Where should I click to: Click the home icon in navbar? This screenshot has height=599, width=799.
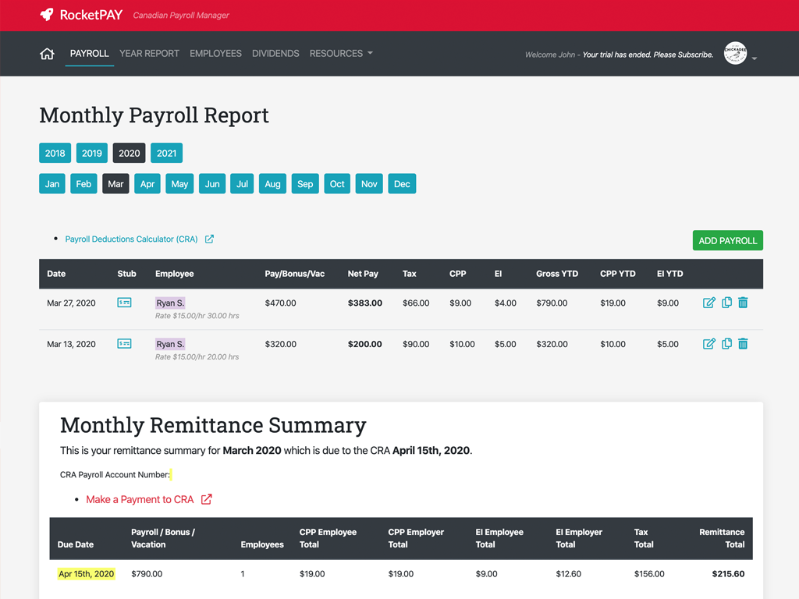[x=47, y=54]
